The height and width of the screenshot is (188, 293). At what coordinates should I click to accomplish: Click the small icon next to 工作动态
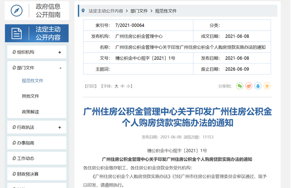[14, 158]
